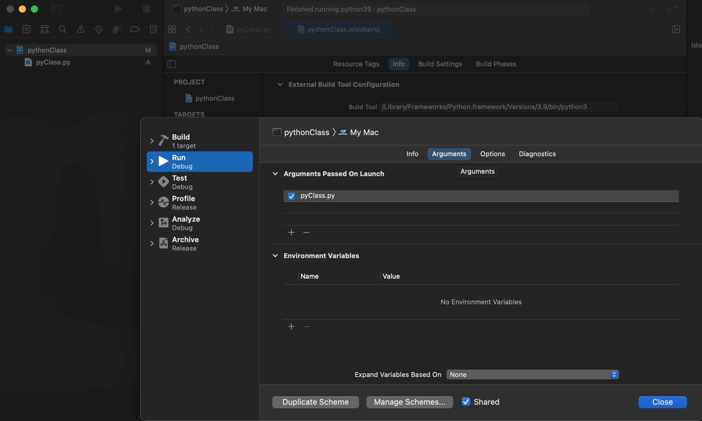Viewport: 702px width, 421px height.
Task: Switch to the Options tab
Action: coord(492,154)
